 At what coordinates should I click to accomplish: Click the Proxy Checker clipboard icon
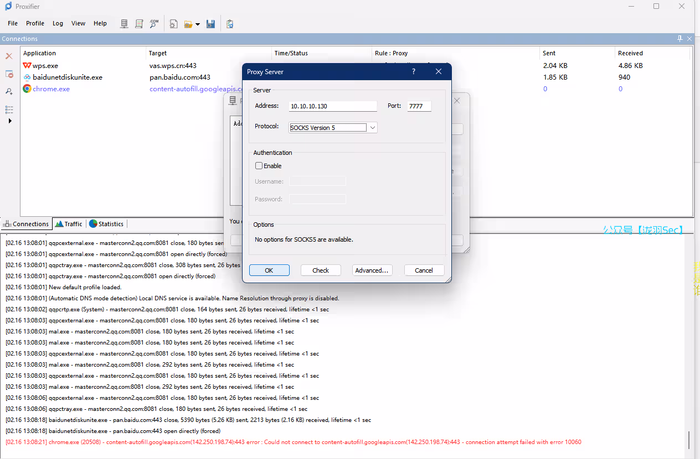[x=230, y=24]
